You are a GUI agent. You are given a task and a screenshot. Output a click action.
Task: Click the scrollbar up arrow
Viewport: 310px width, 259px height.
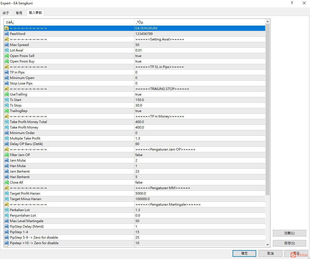pos(267,21)
